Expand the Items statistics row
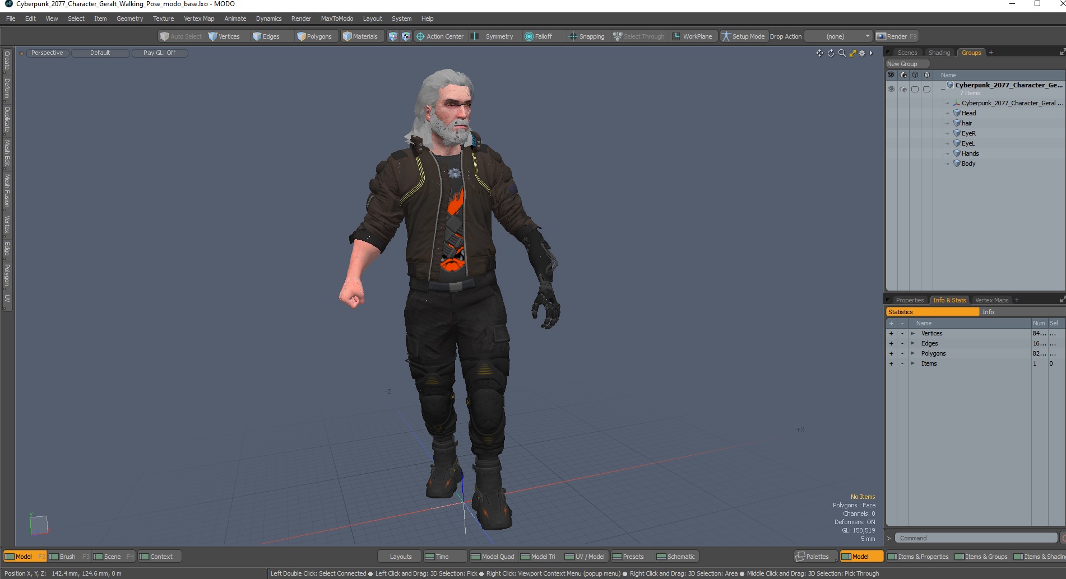This screenshot has width=1066, height=579. tap(912, 364)
